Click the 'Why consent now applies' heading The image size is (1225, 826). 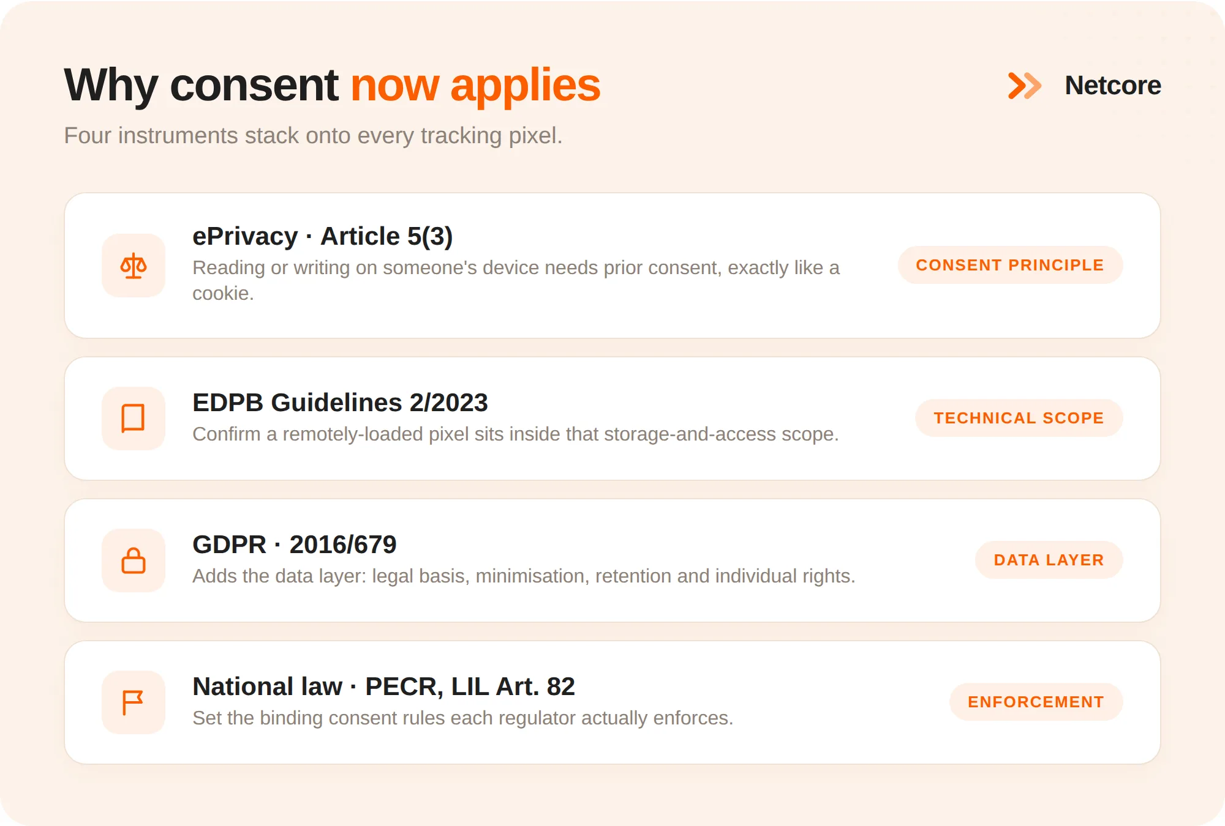pos(332,86)
